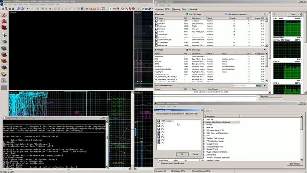Screen dimensions: 307x173
Task: Click the Redo icon in Hammer's top toolbar
Action: [32, 9]
